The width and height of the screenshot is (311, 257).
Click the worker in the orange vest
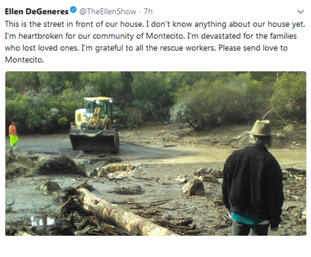click(13, 134)
